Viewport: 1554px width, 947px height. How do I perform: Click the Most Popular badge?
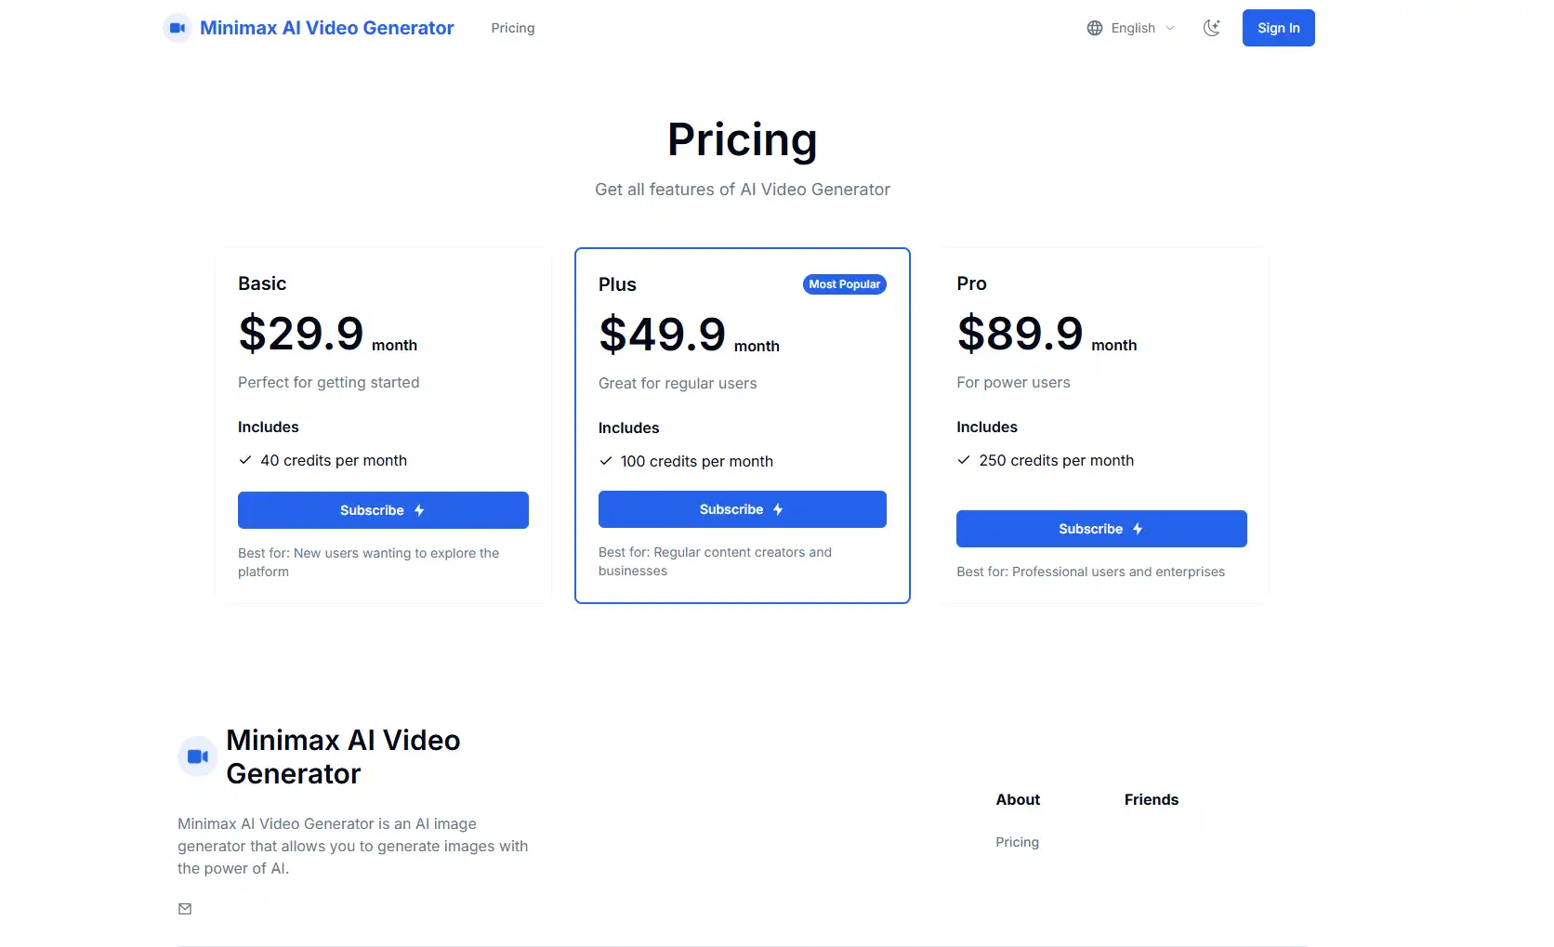coord(845,284)
